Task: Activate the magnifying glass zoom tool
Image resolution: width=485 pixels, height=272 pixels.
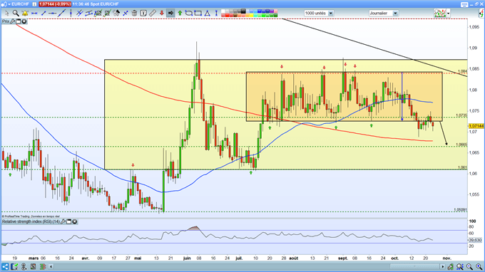Action: click(x=16, y=13)
